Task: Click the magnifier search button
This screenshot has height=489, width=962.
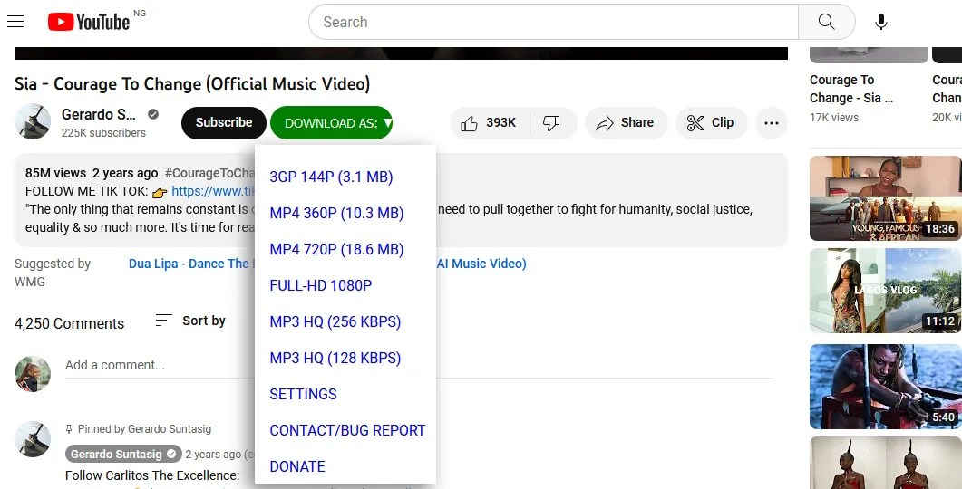Action: (826, 22)
